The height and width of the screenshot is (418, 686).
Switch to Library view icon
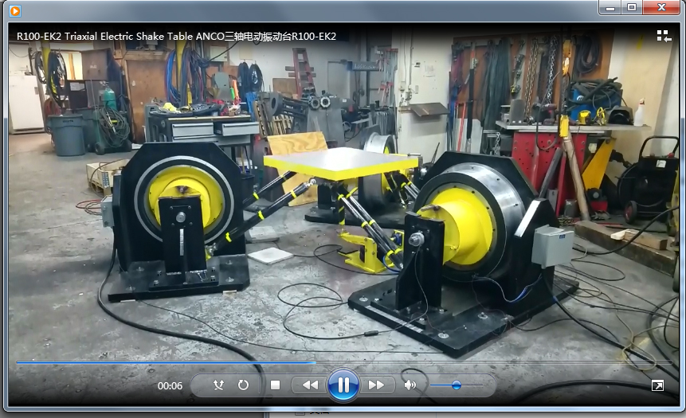663,36
